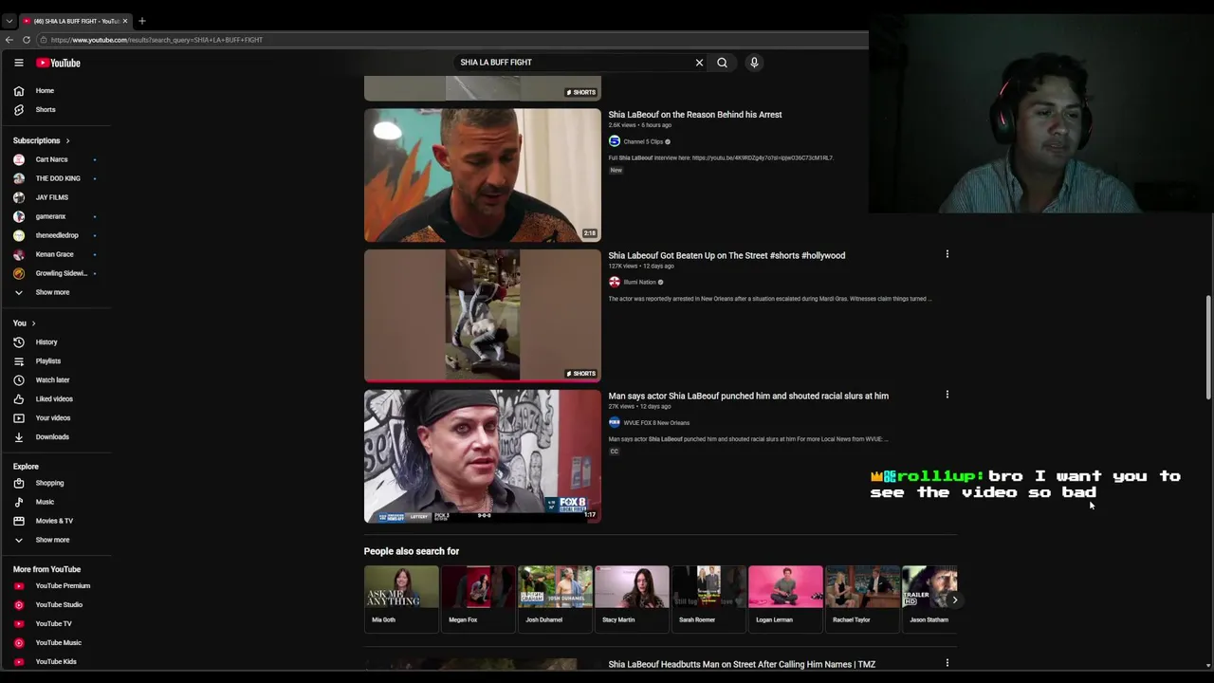Select Megan Fox related search card
1214x683 pixels.
pos(478,598)
